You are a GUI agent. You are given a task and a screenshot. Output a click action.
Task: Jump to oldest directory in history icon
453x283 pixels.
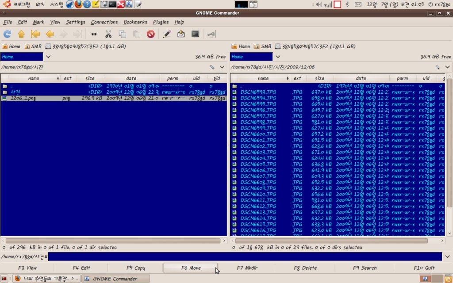[35, 34]
